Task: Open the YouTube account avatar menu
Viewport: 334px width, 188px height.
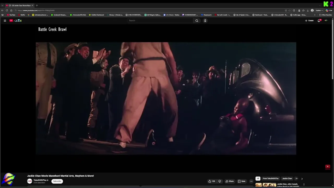Action: [326, 21]
